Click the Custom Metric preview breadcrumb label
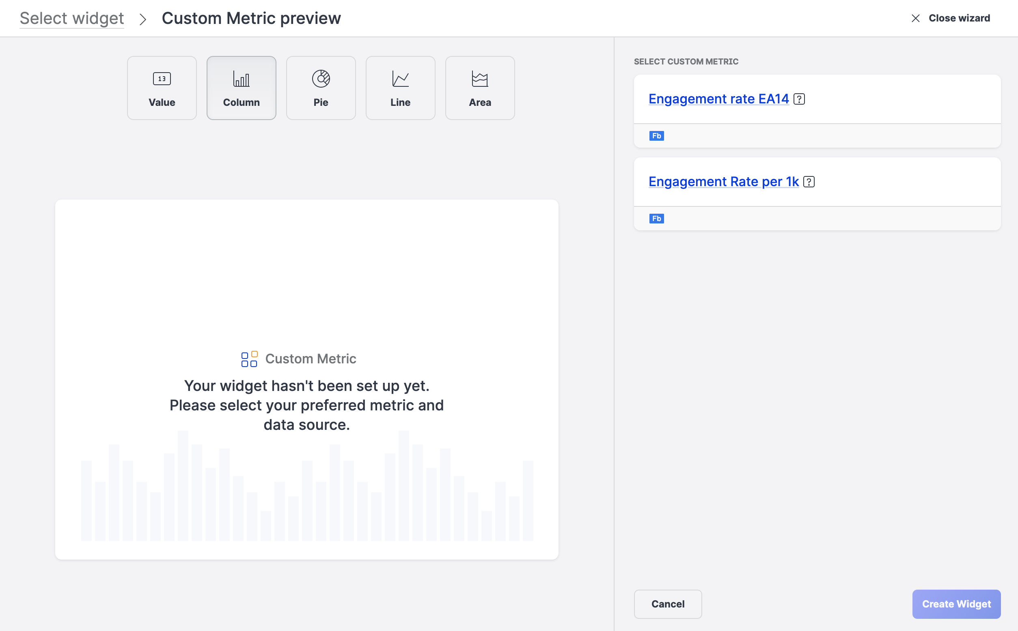The image size is (1018, 631). pyautogui.click(x=251, y=18)
